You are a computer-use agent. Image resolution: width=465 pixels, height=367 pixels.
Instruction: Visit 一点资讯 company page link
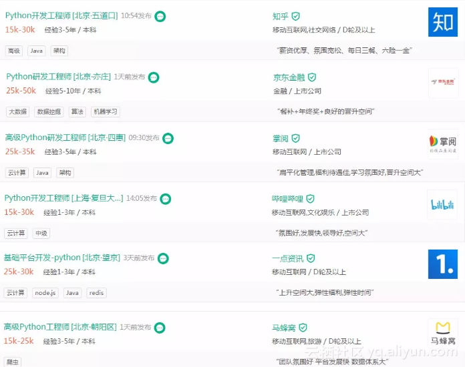click(x=288, y=259)
